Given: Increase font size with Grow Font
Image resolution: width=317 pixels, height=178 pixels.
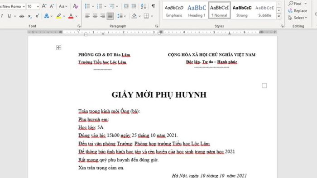Looking at the screenshot, I should [x=44, y=6].
